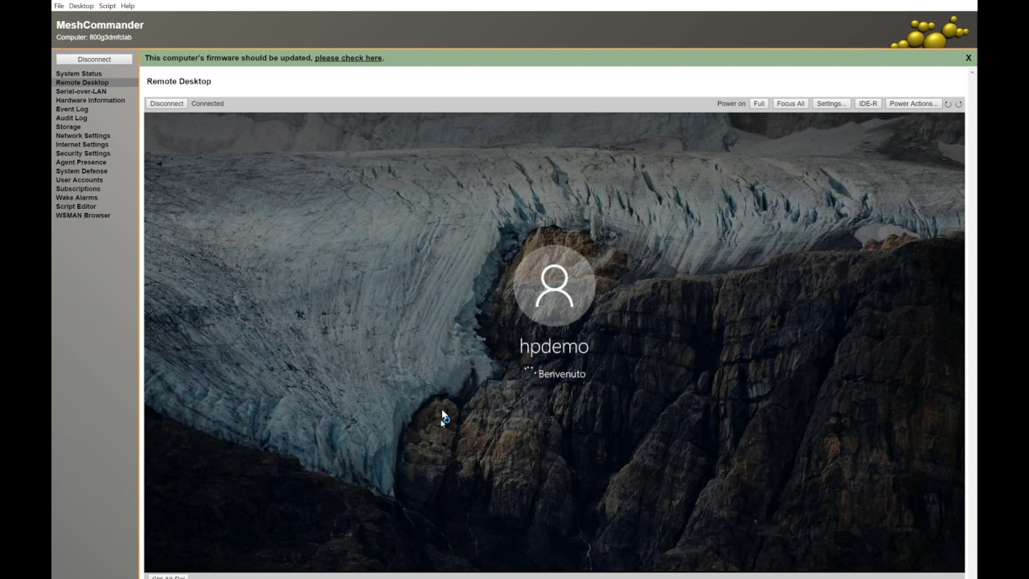Open Subscriptions page

click(78, 189)
